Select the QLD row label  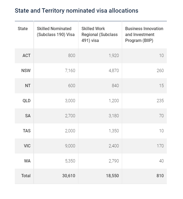[26, 101]
